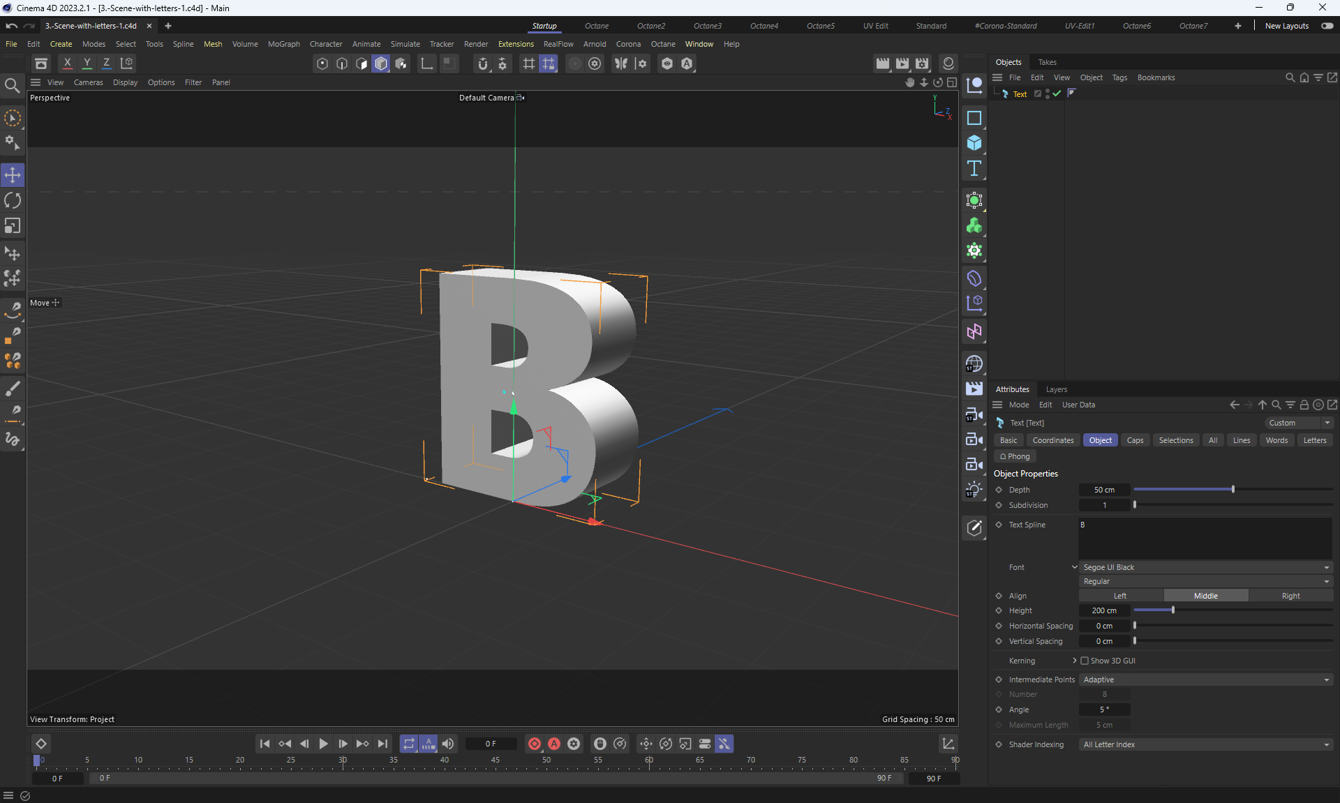Lock the X axis icon
This screenshot has height=803, width=1340.
tap(68, 63)
